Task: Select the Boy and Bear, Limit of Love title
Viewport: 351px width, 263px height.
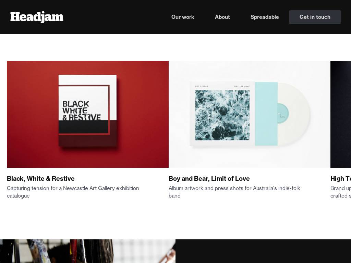Action: [209, 178]
